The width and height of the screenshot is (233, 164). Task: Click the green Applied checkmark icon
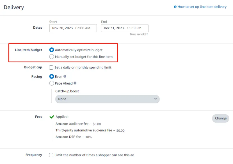click(x=52, y=117)
